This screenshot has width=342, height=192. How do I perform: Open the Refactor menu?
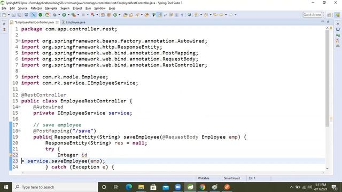36,9
